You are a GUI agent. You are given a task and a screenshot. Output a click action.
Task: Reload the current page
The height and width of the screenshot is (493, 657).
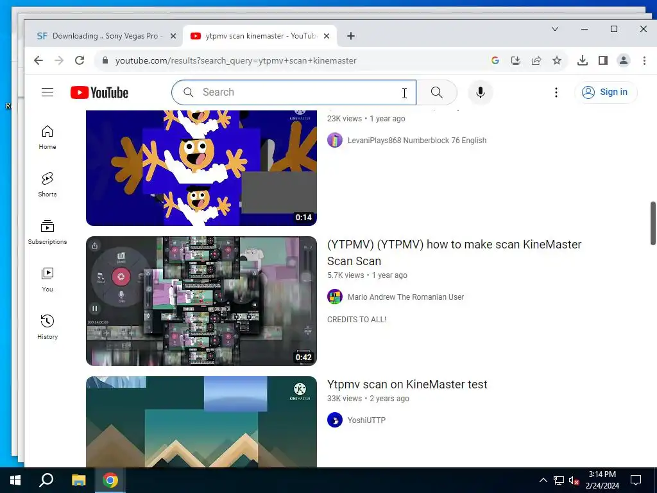[80, 60]
